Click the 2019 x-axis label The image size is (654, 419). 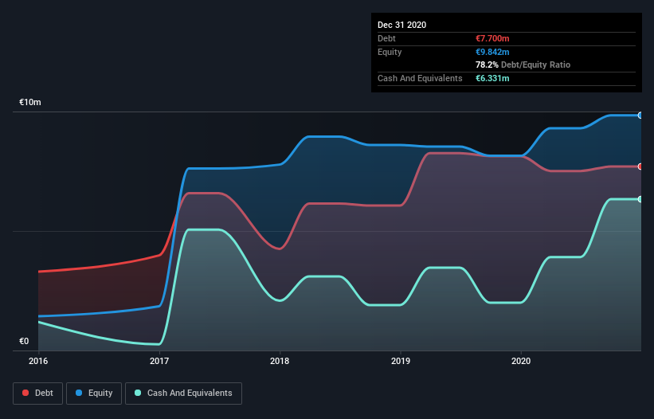pos(401,361)
